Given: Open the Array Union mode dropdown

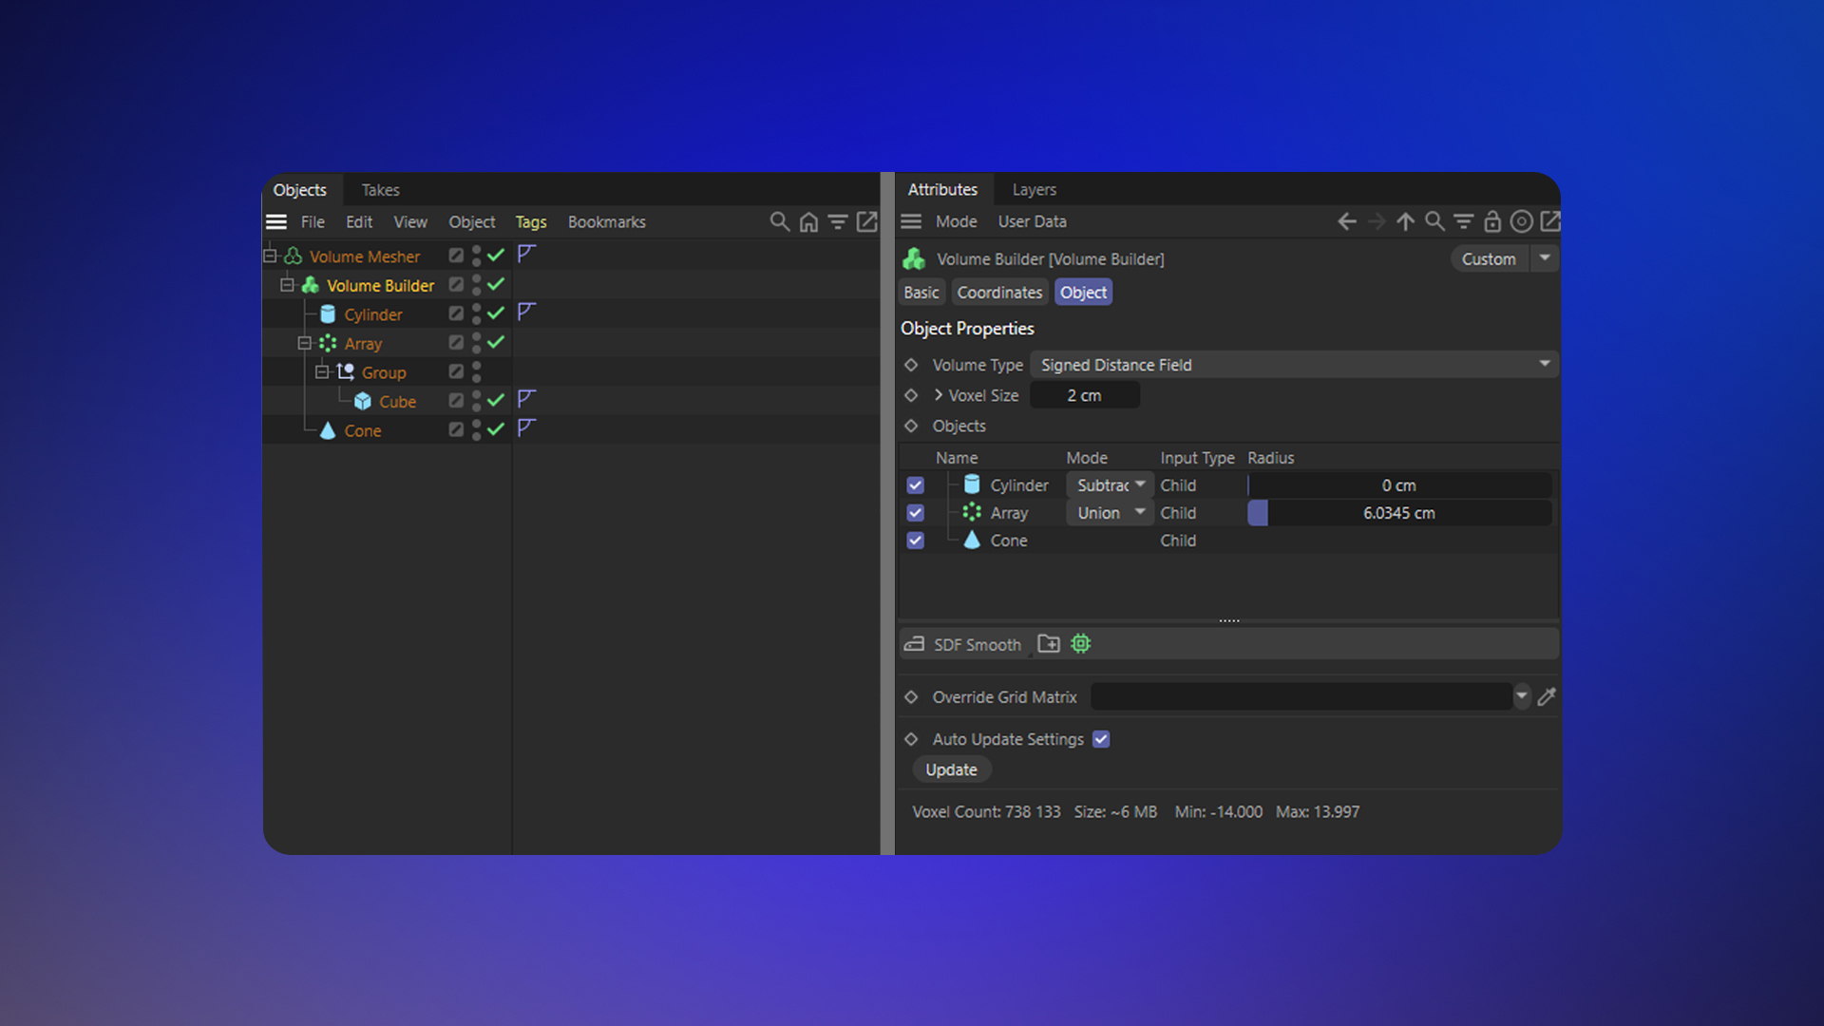Looking at the screenshot, I should click(1110, 513).
